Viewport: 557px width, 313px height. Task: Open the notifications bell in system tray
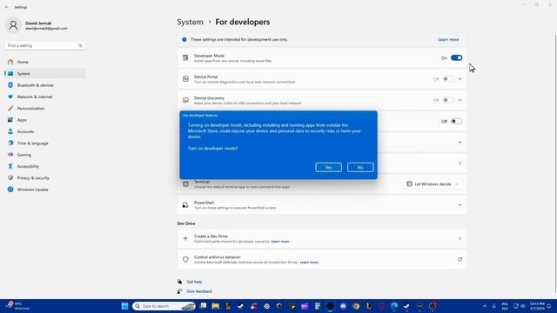tap(549, 306)
